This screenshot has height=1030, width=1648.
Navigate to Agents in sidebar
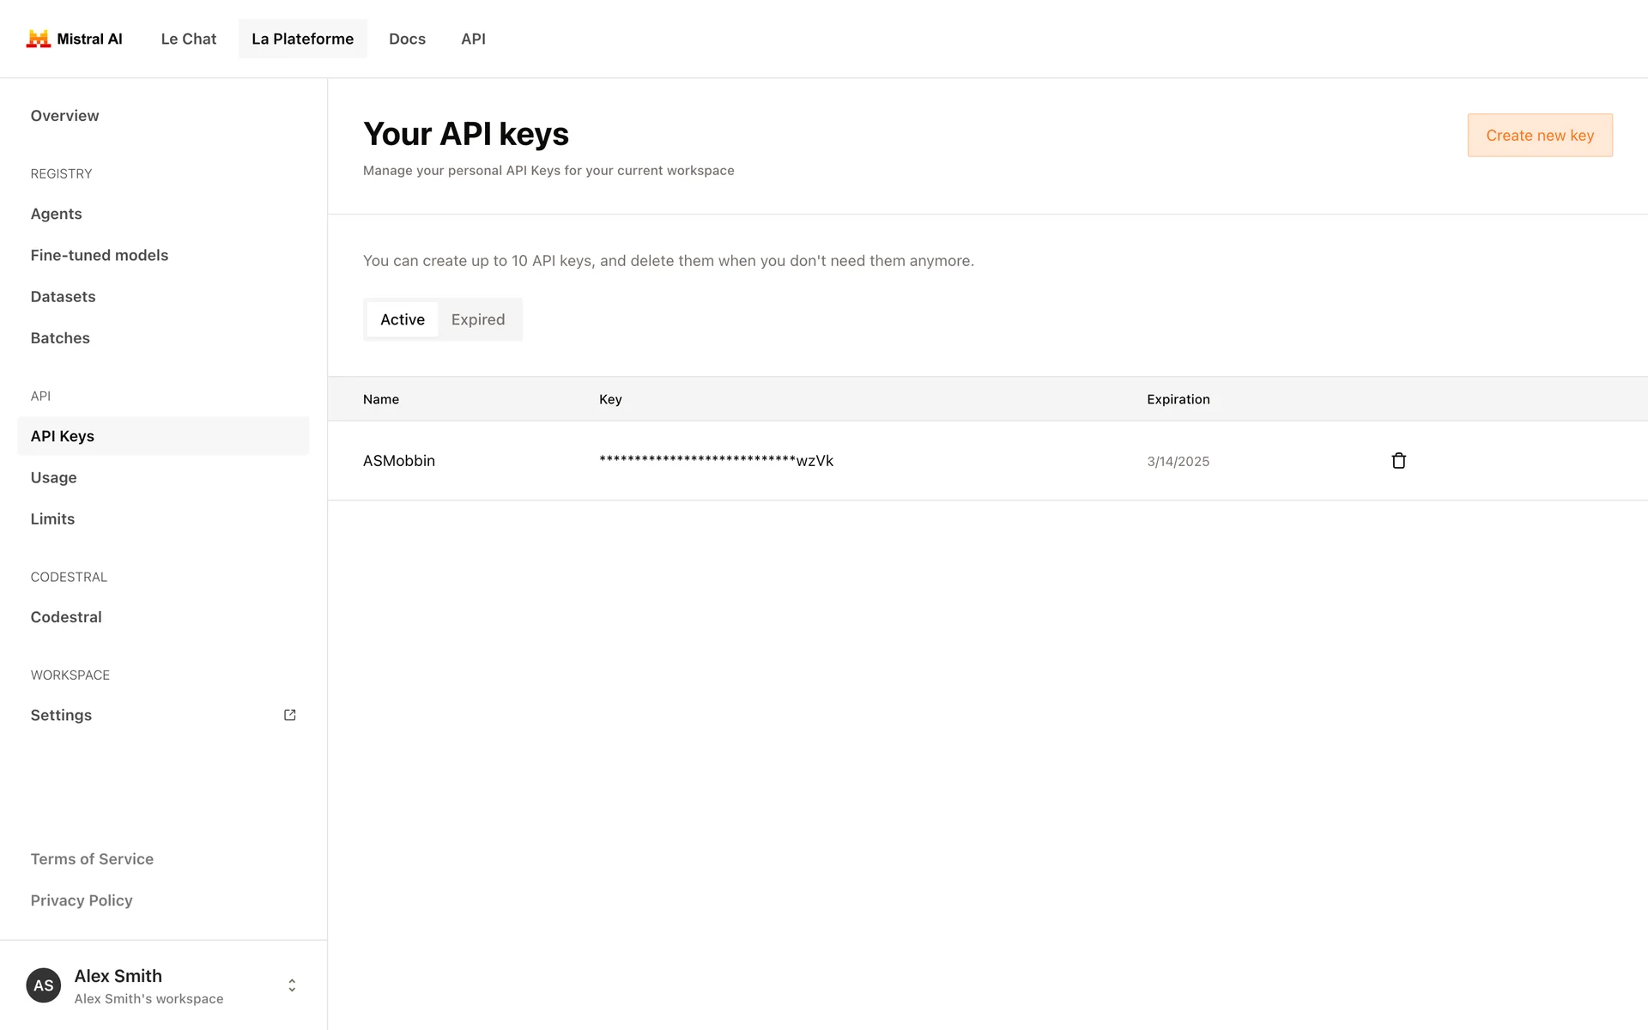(57, 214)
